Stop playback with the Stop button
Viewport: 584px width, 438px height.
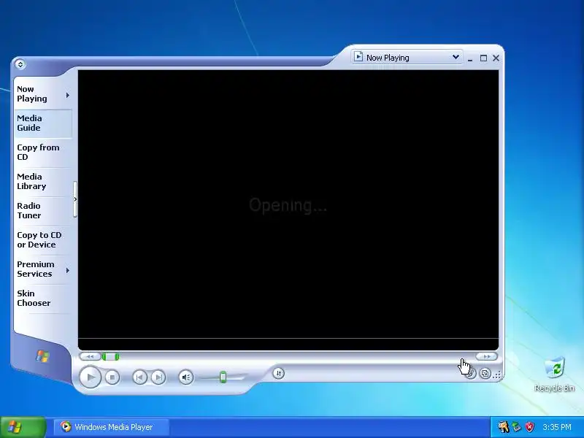pyautogui.click(x=112, y=377)
